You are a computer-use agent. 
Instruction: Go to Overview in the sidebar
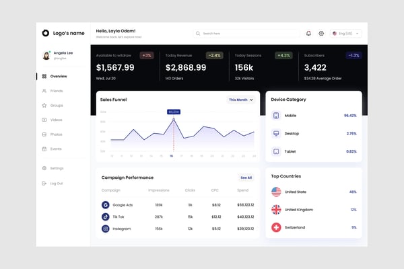[x=59, y=76]
